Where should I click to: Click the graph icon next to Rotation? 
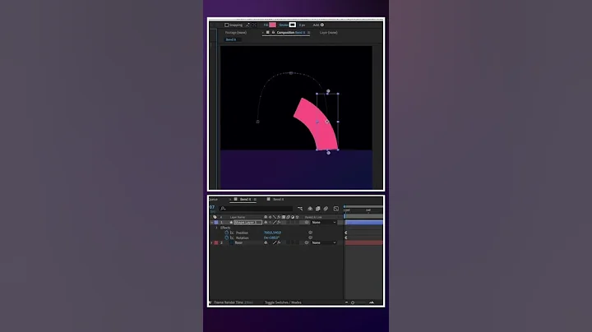coord(232,238)
